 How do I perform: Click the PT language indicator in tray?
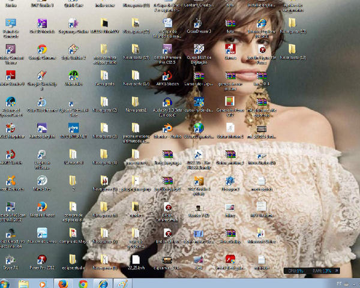(x=339, y=284)
